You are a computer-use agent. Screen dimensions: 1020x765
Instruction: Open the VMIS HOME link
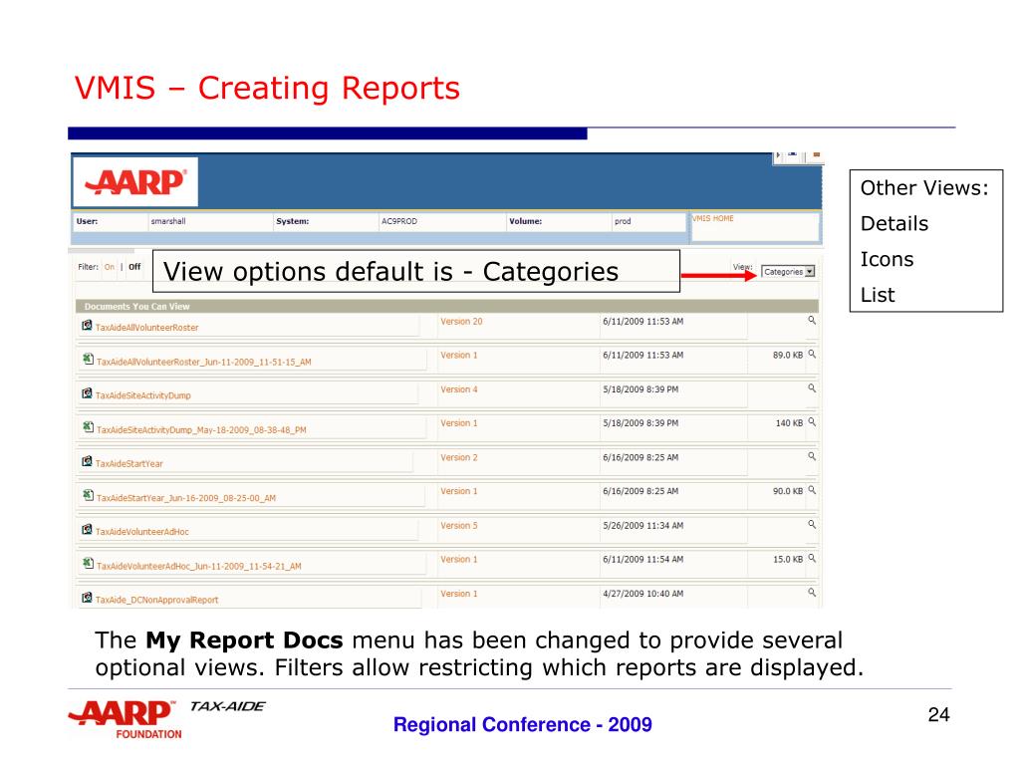[x=713, y=218]
